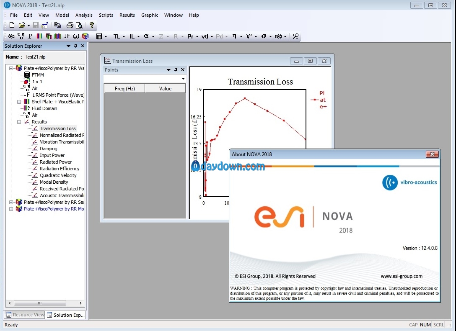
Task: Click the P toolbar icon
Action: 30,36
